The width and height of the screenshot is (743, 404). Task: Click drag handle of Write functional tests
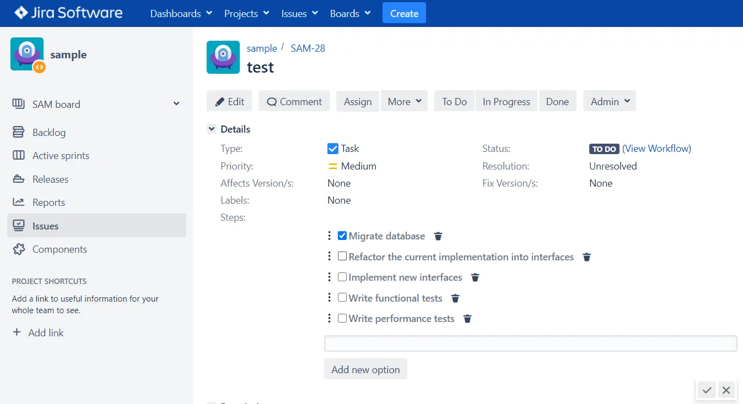[329, 298]
